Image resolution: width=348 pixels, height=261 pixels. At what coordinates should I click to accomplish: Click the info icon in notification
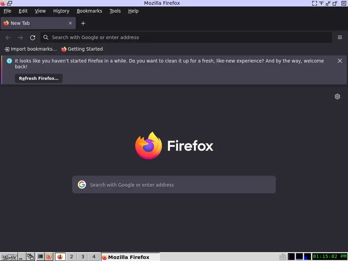(9, 61)
